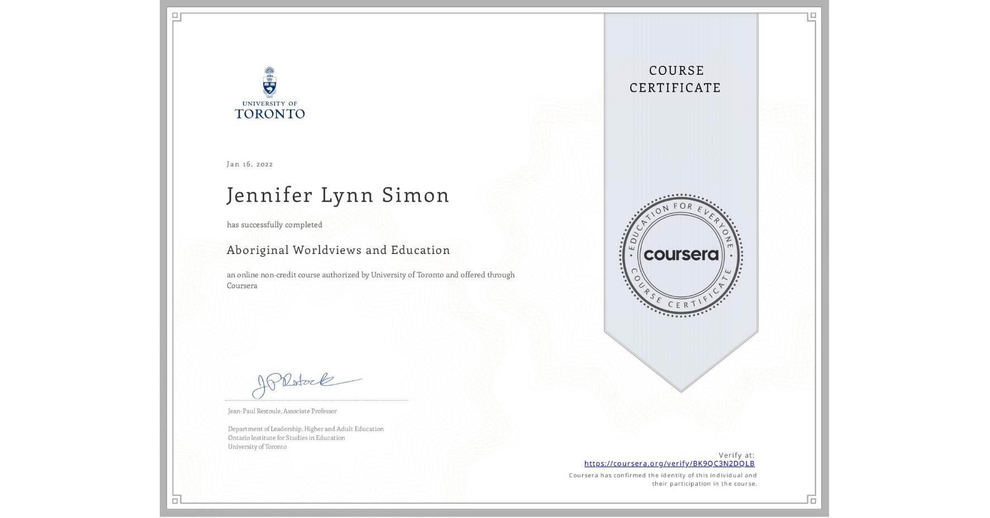Click the 'COURSE CERTIFICATE' heading on the ribbon
This screenshot has height=518, width=990.
[x=674, y=79]
